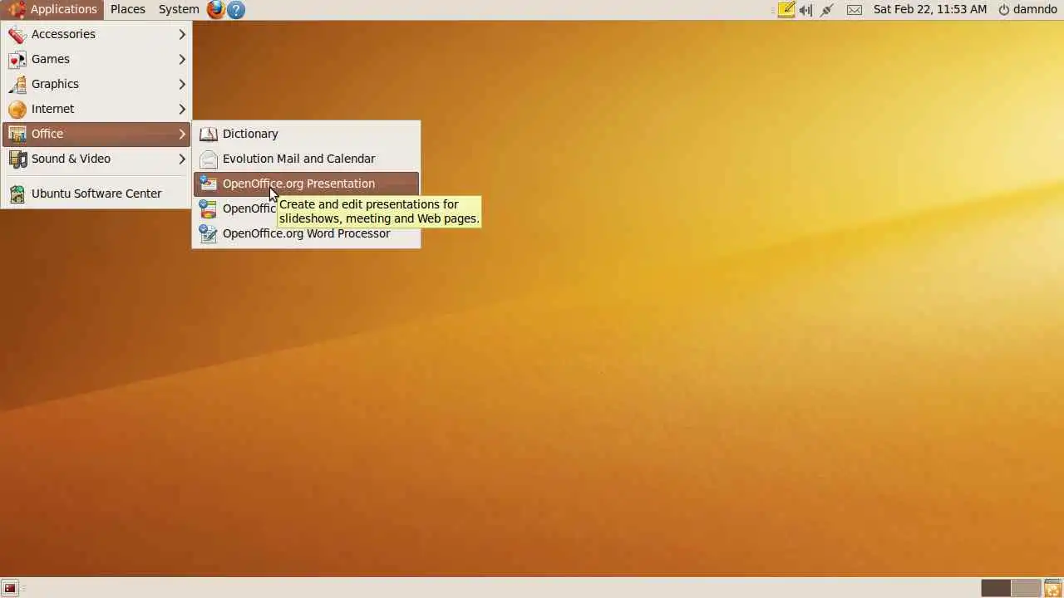
Task: Launch Dictionary from the Office submenu
Action: (x=306, y=134)
